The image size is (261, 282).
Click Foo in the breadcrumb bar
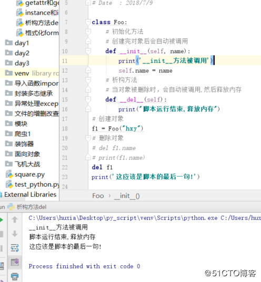coord(98,196)
